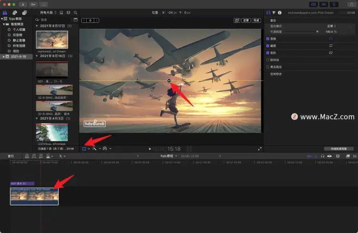The height and width of the screenshot is (233, 358).
Task: Expand the 2021-9-16 event triangle
Action: (x=4, y=56)
